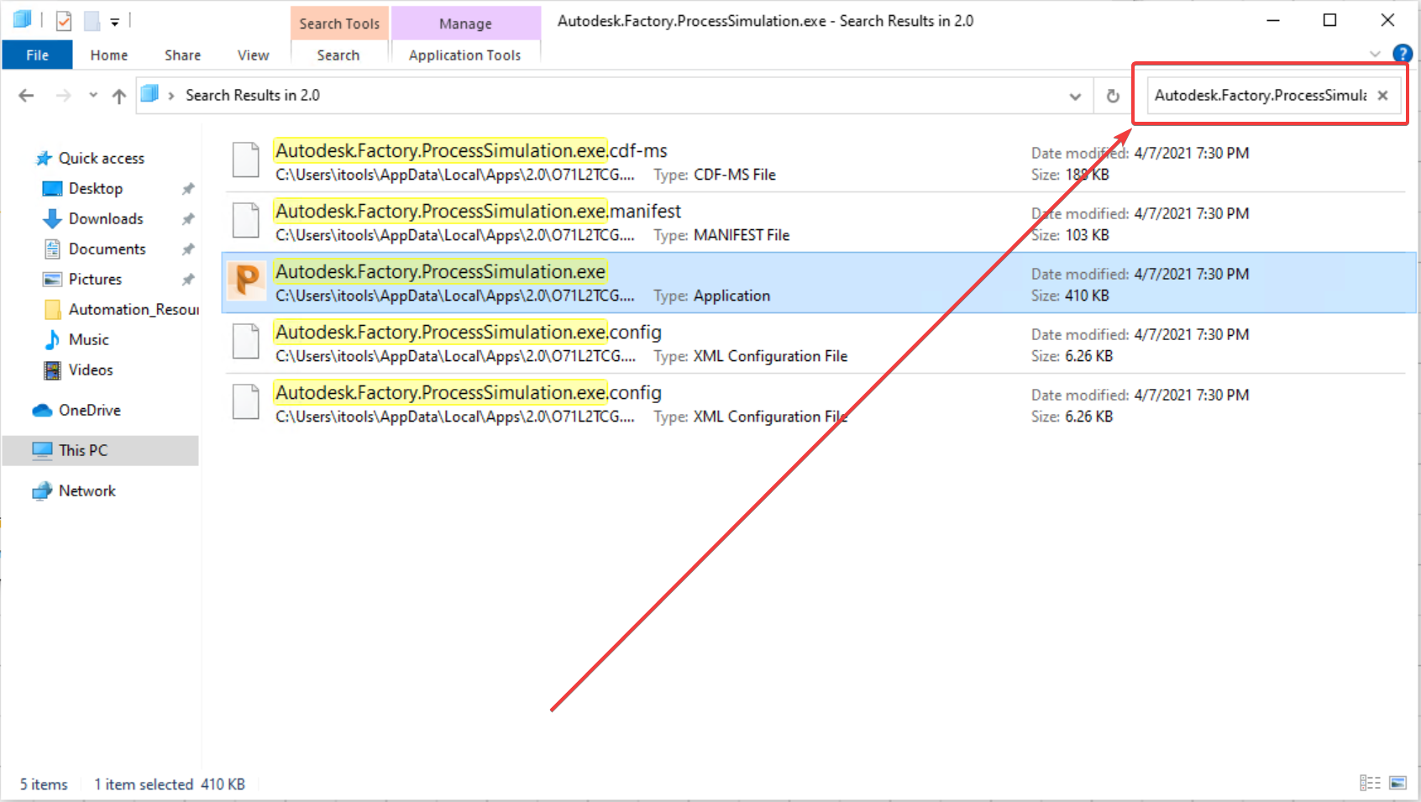Click the pin icon next to Downloads
The height and width of the screenshot is (802, 1421).
point(188,219)
